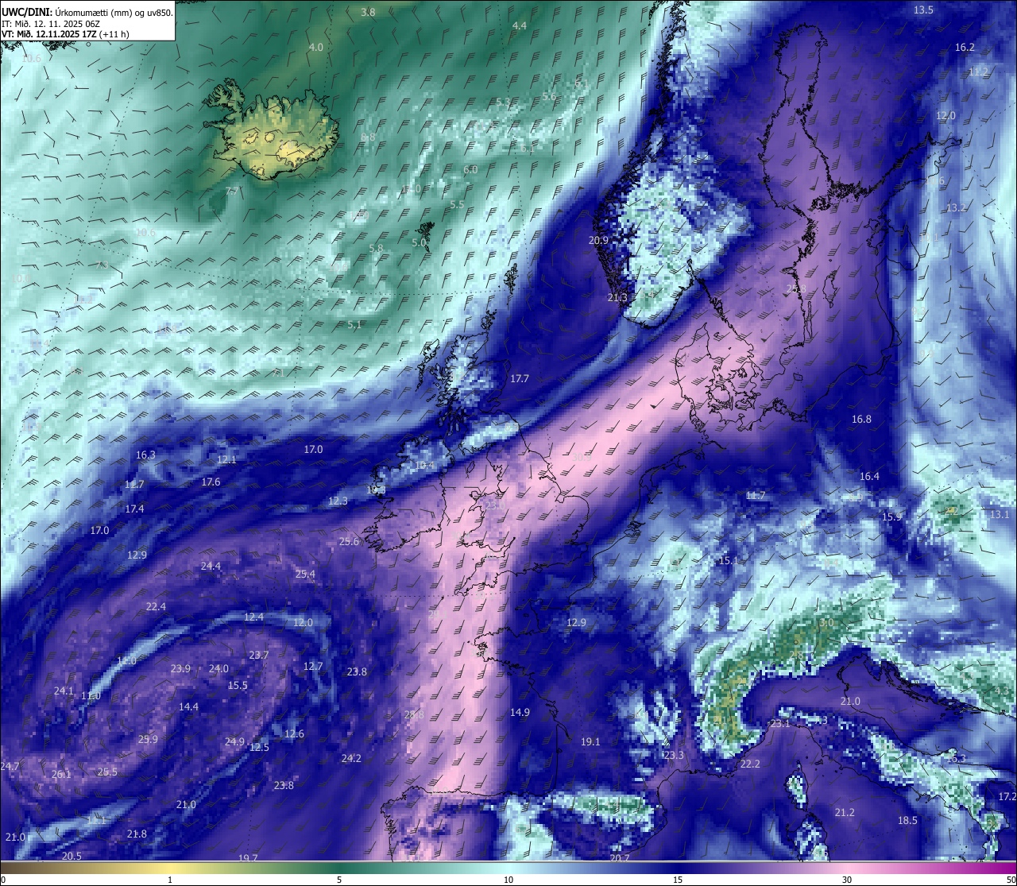Click the map value '13.2' east of Finland

coord(956,208)
